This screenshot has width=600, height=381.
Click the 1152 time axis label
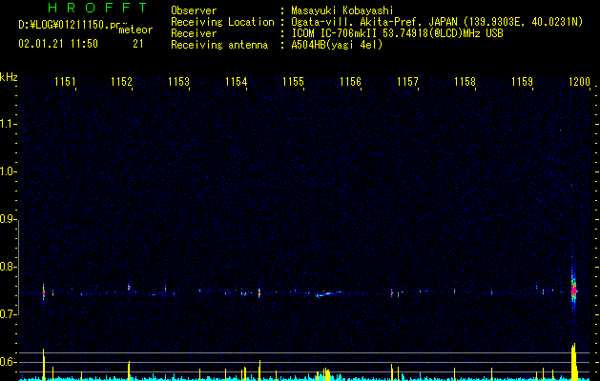click(x=122, y=82)
